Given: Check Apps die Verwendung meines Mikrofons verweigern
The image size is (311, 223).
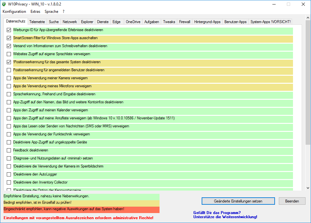Looking at the screenshot, I should coord(9,86).
